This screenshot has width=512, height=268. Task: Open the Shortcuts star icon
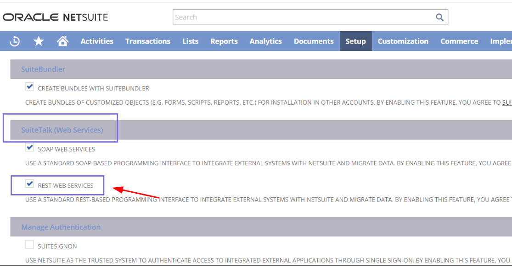point(39,41)
